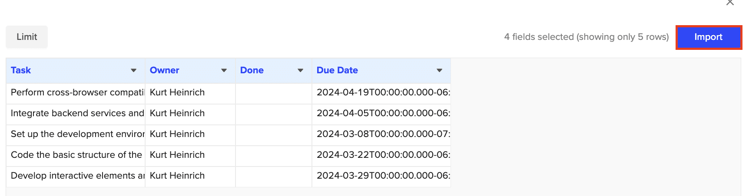The height and width of the screenshot is (196, 749).
Task: Click the 'Set up the development' task cell
Action: tap(77, 134)
